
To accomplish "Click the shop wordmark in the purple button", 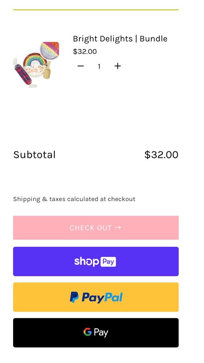I will point(87,262).
